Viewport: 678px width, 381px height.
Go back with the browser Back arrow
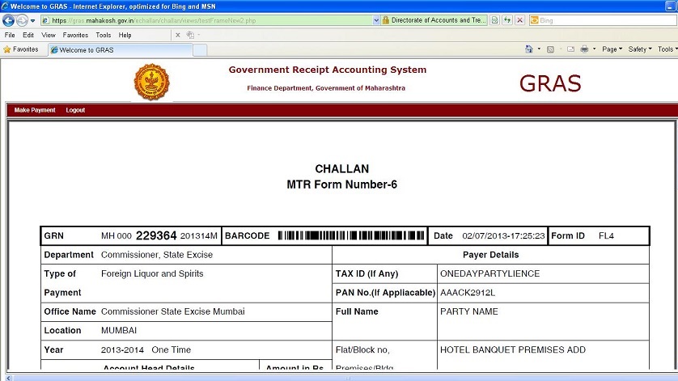click(x=8, y=20)
